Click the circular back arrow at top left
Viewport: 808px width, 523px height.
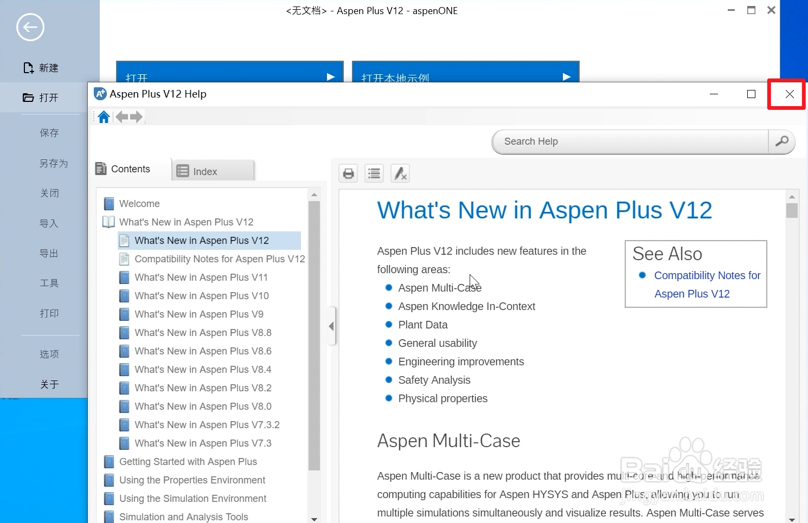[x=30, y=27]
